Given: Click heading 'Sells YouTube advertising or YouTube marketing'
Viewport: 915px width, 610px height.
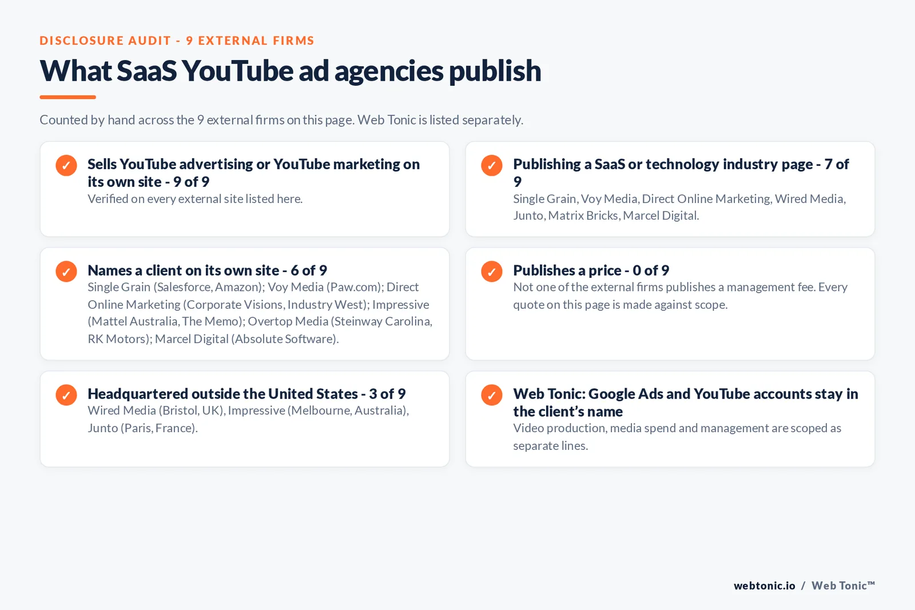Looking at the screenshot, I should [253, 173].
